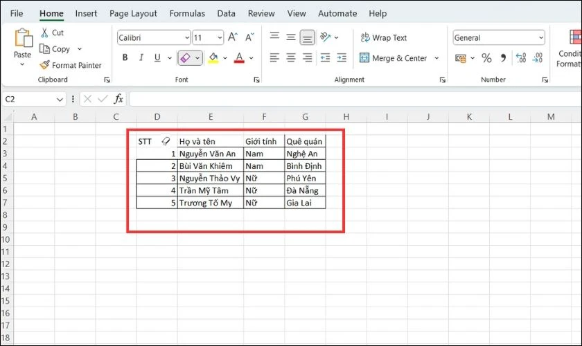Open the General number format dropdown
The image size is (582, 346).
[x=541, y=37]
